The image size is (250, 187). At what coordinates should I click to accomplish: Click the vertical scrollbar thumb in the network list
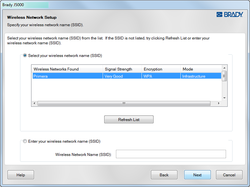point(224,75)
